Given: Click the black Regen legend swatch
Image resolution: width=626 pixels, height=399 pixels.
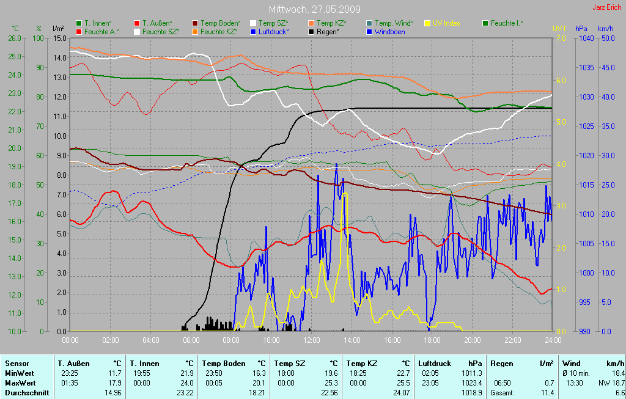Looking at the screenshot, I should click(311, 32).
